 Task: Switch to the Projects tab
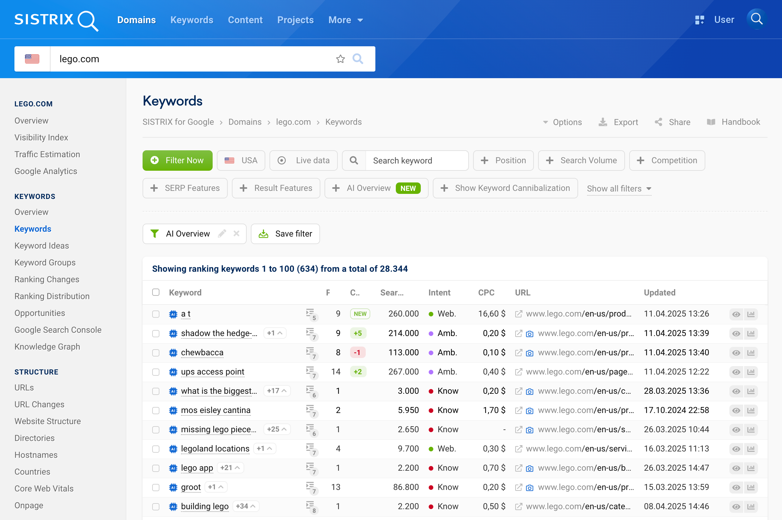click(x=295, y=20)
